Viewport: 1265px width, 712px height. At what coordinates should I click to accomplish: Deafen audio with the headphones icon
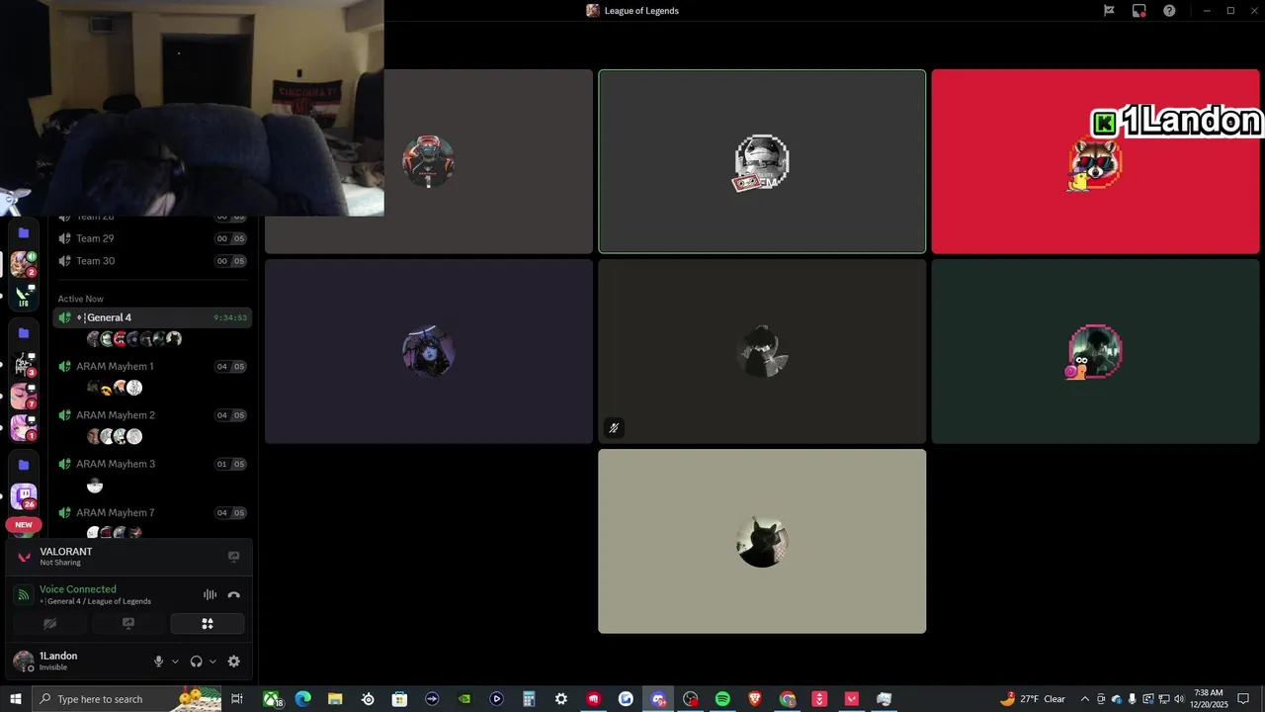click(x=196, y=662)
